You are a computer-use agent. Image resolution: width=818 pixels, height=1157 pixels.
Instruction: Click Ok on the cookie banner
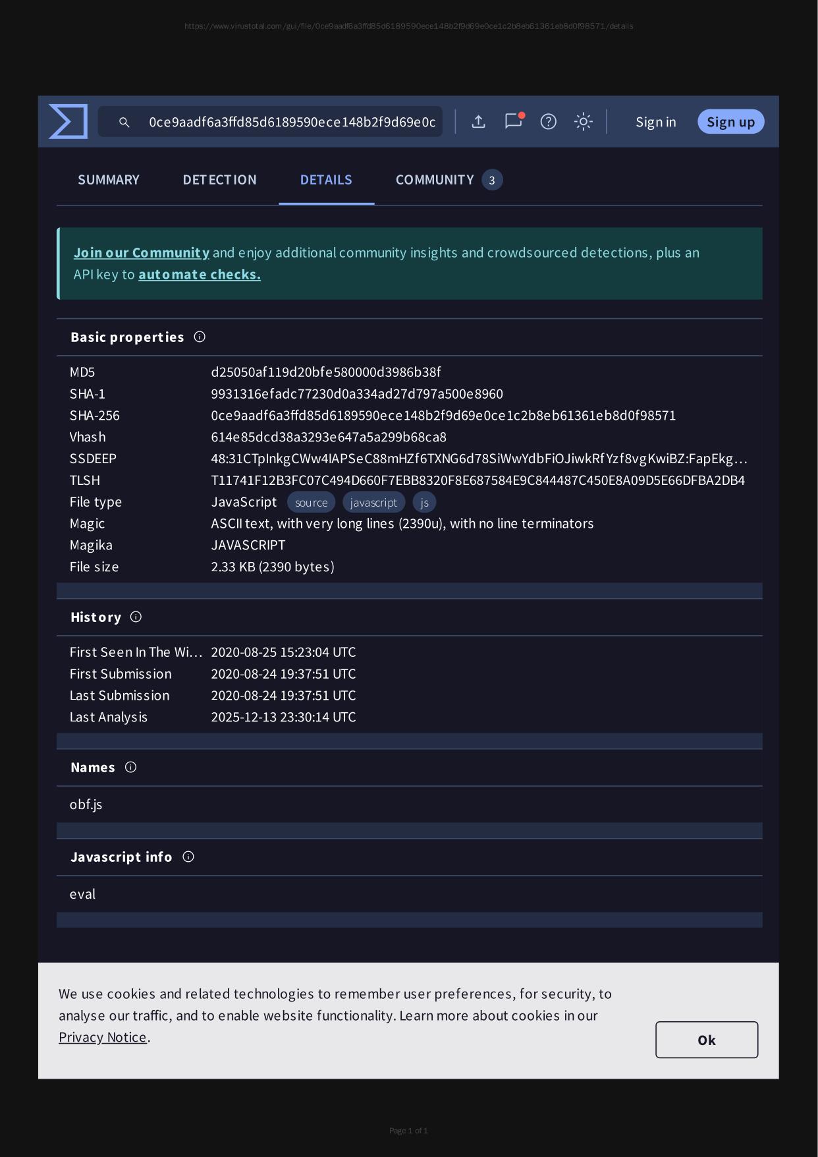706,1040
